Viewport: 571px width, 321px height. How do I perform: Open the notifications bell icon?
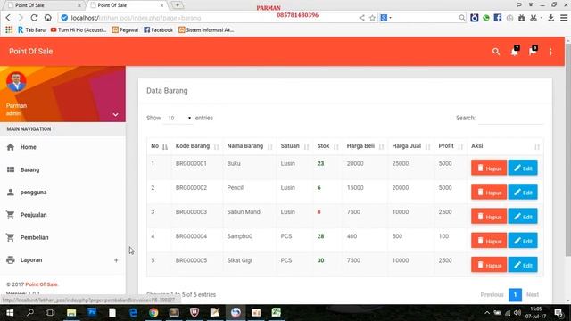[x=515, y=52]
